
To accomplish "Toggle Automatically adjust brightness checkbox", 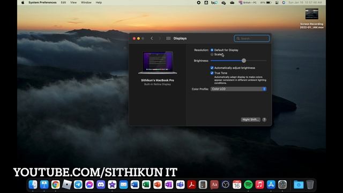I will point(212,68).
